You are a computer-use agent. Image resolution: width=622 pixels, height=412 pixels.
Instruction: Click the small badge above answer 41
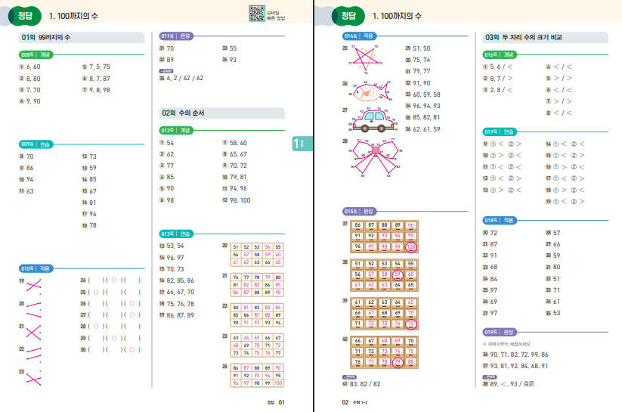349,376
